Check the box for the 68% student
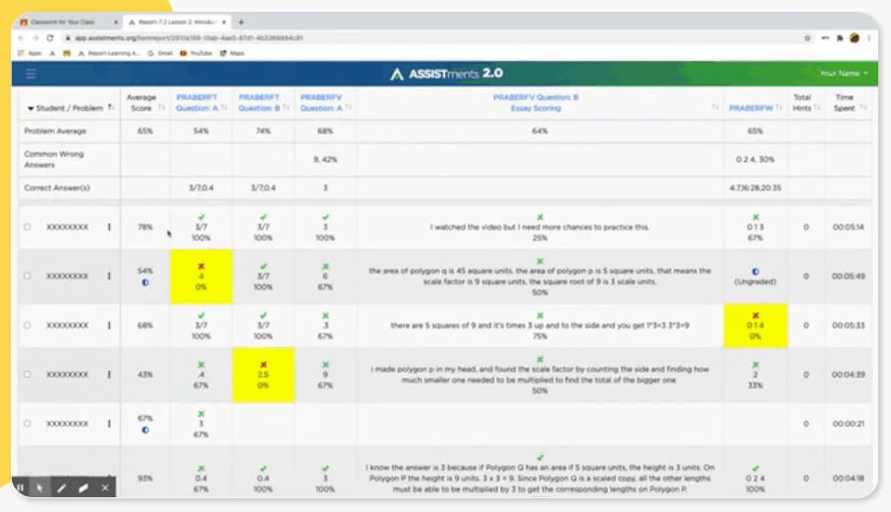The height and width of the screenshot is (512, 891). [28, 326]
